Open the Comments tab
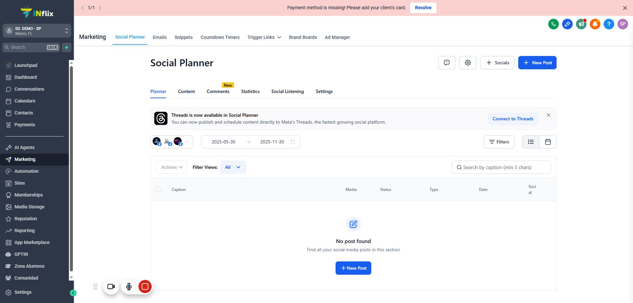This screenshot has width=633, height=303. [218, 91]
